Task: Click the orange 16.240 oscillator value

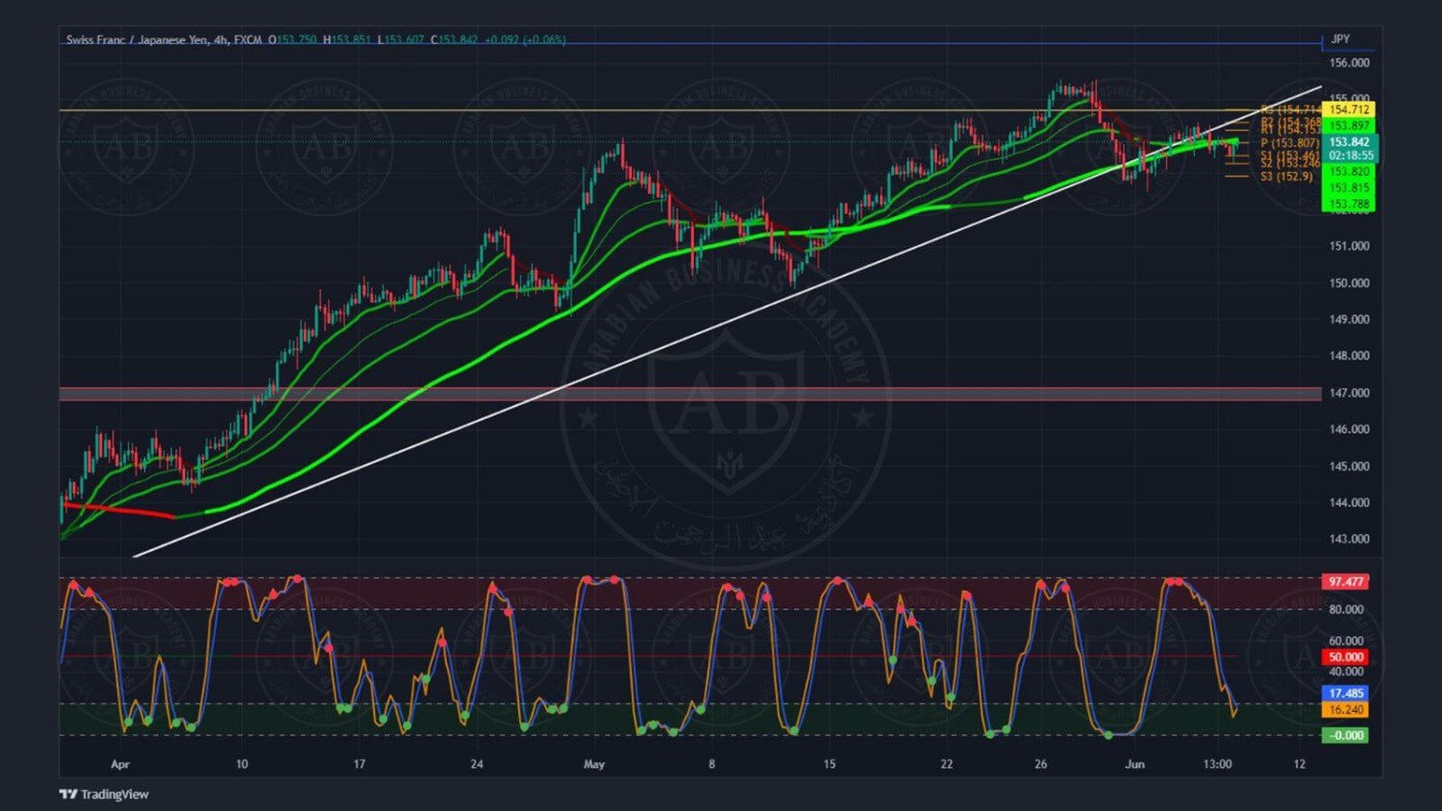Action: (x=1345, y=709)
